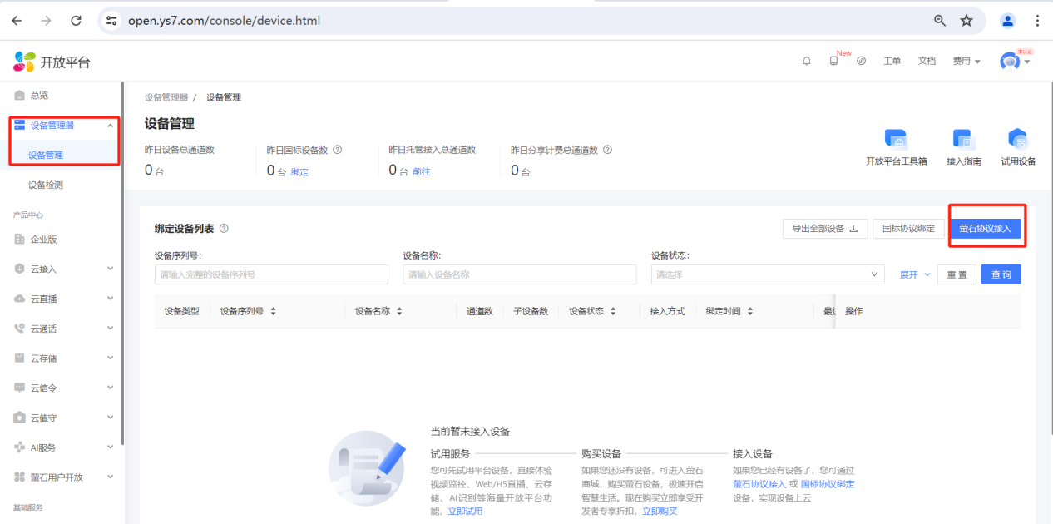
Task: Sort the list by 绑定时间 column
Action: (x=749, y=311)
